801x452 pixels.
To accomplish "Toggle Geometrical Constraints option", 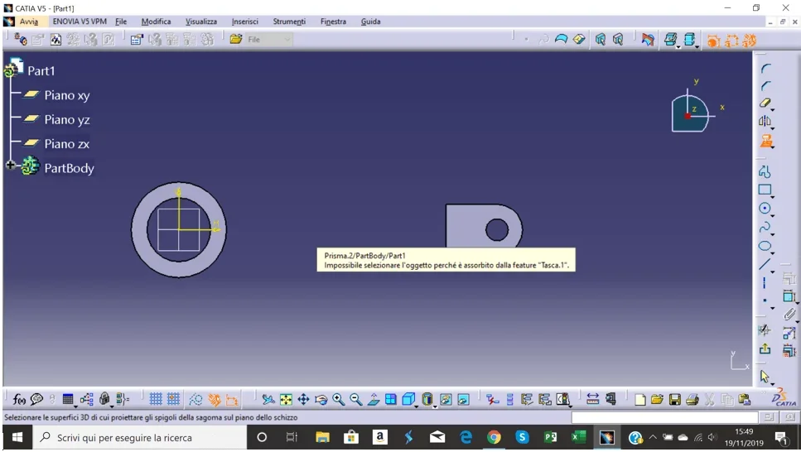I will (214, 399).
